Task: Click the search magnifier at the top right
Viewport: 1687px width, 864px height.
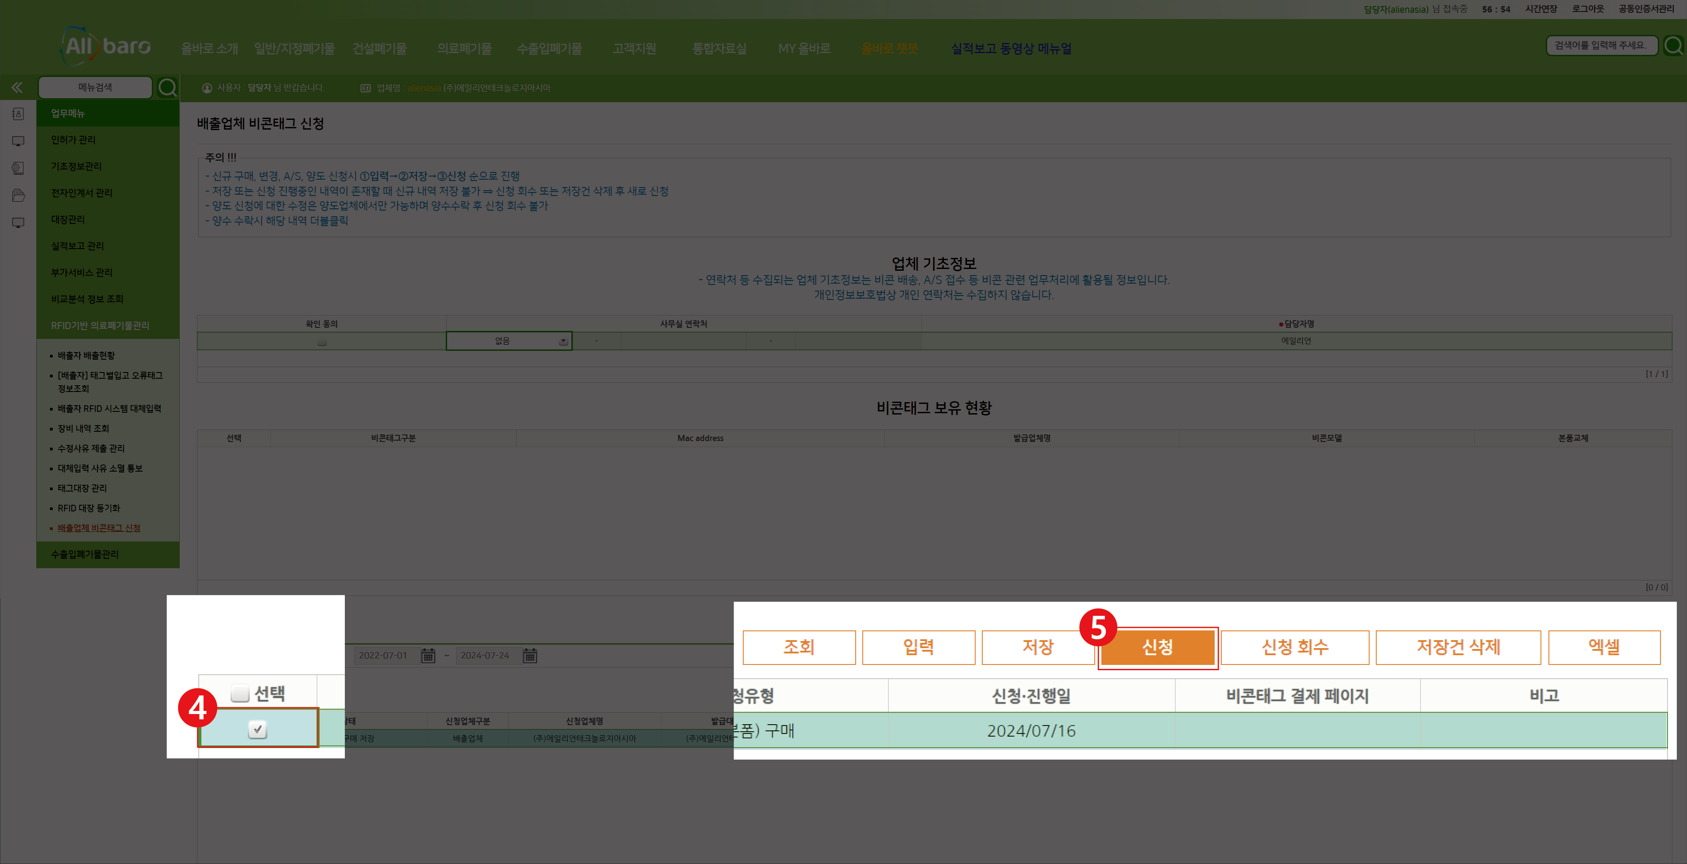Action: click(1672, 45)
